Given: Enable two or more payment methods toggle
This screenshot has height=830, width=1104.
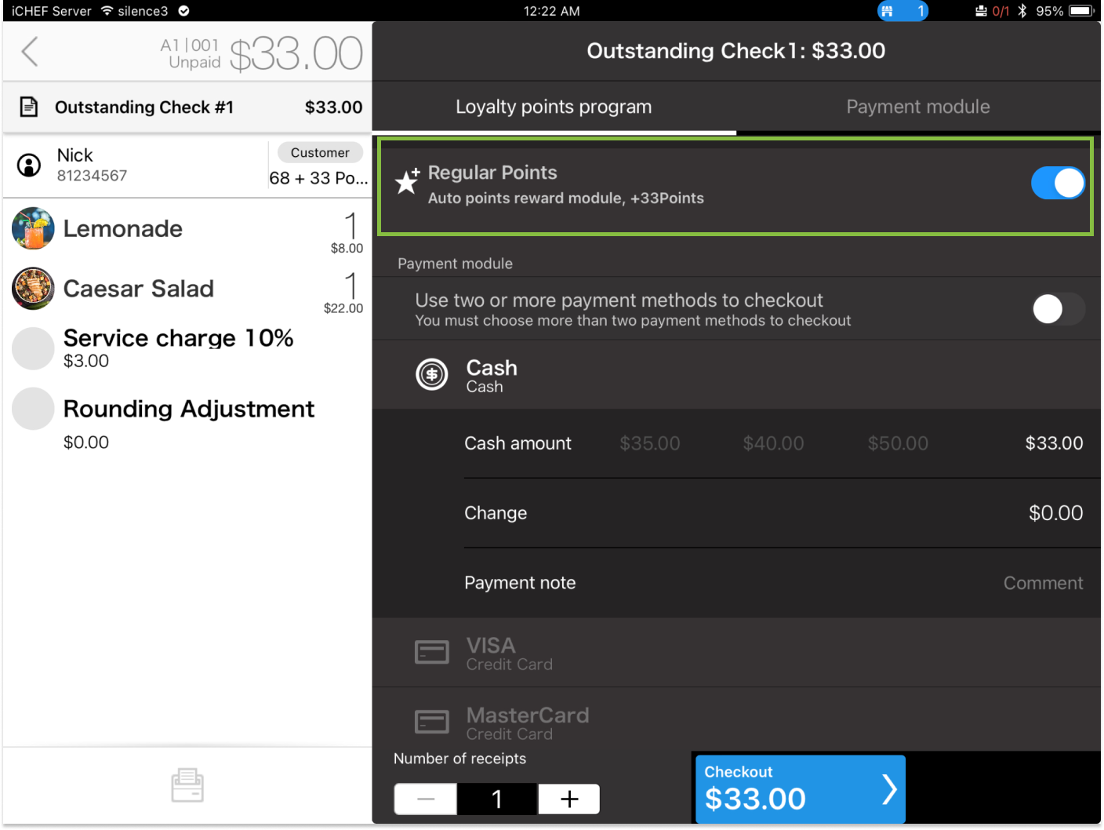Looking at the screenshot, I should point(1057,309).
